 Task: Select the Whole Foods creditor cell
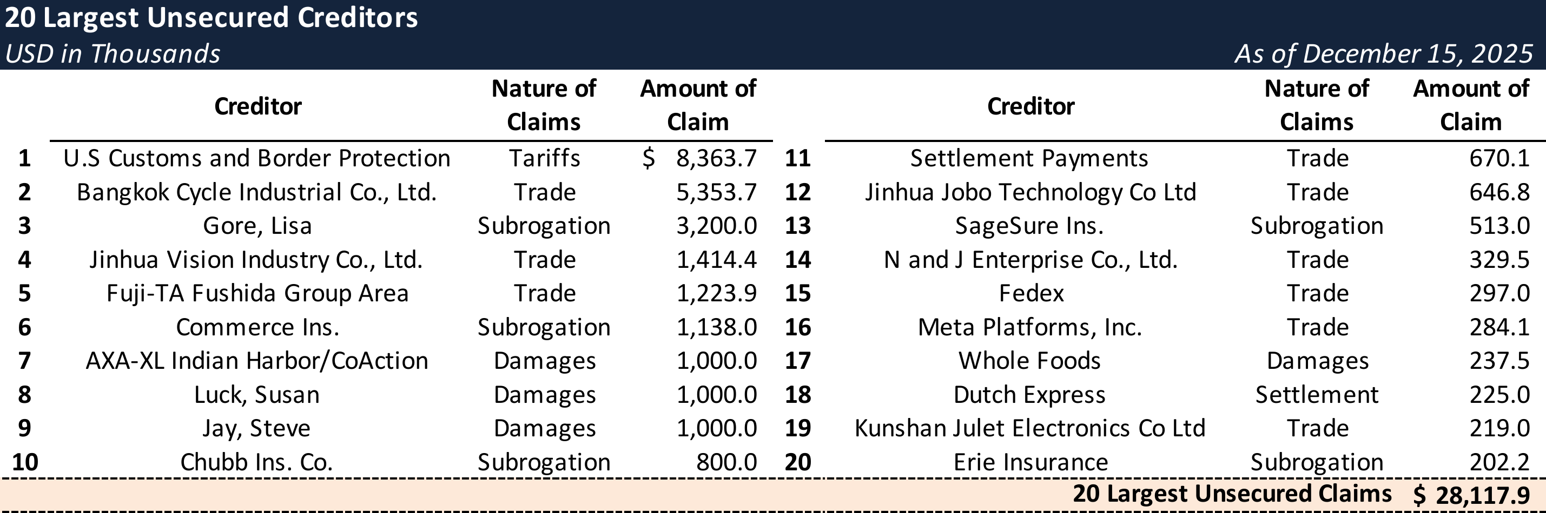point(1030,361)
